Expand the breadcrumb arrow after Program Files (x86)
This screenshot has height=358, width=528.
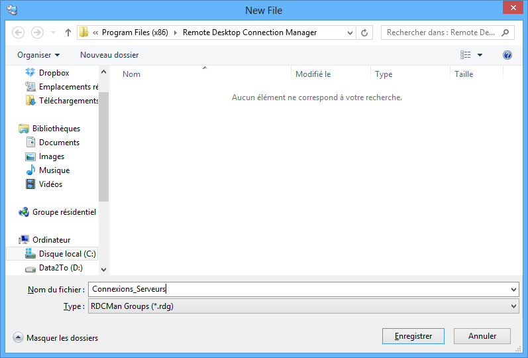click(x=176, y=32)
